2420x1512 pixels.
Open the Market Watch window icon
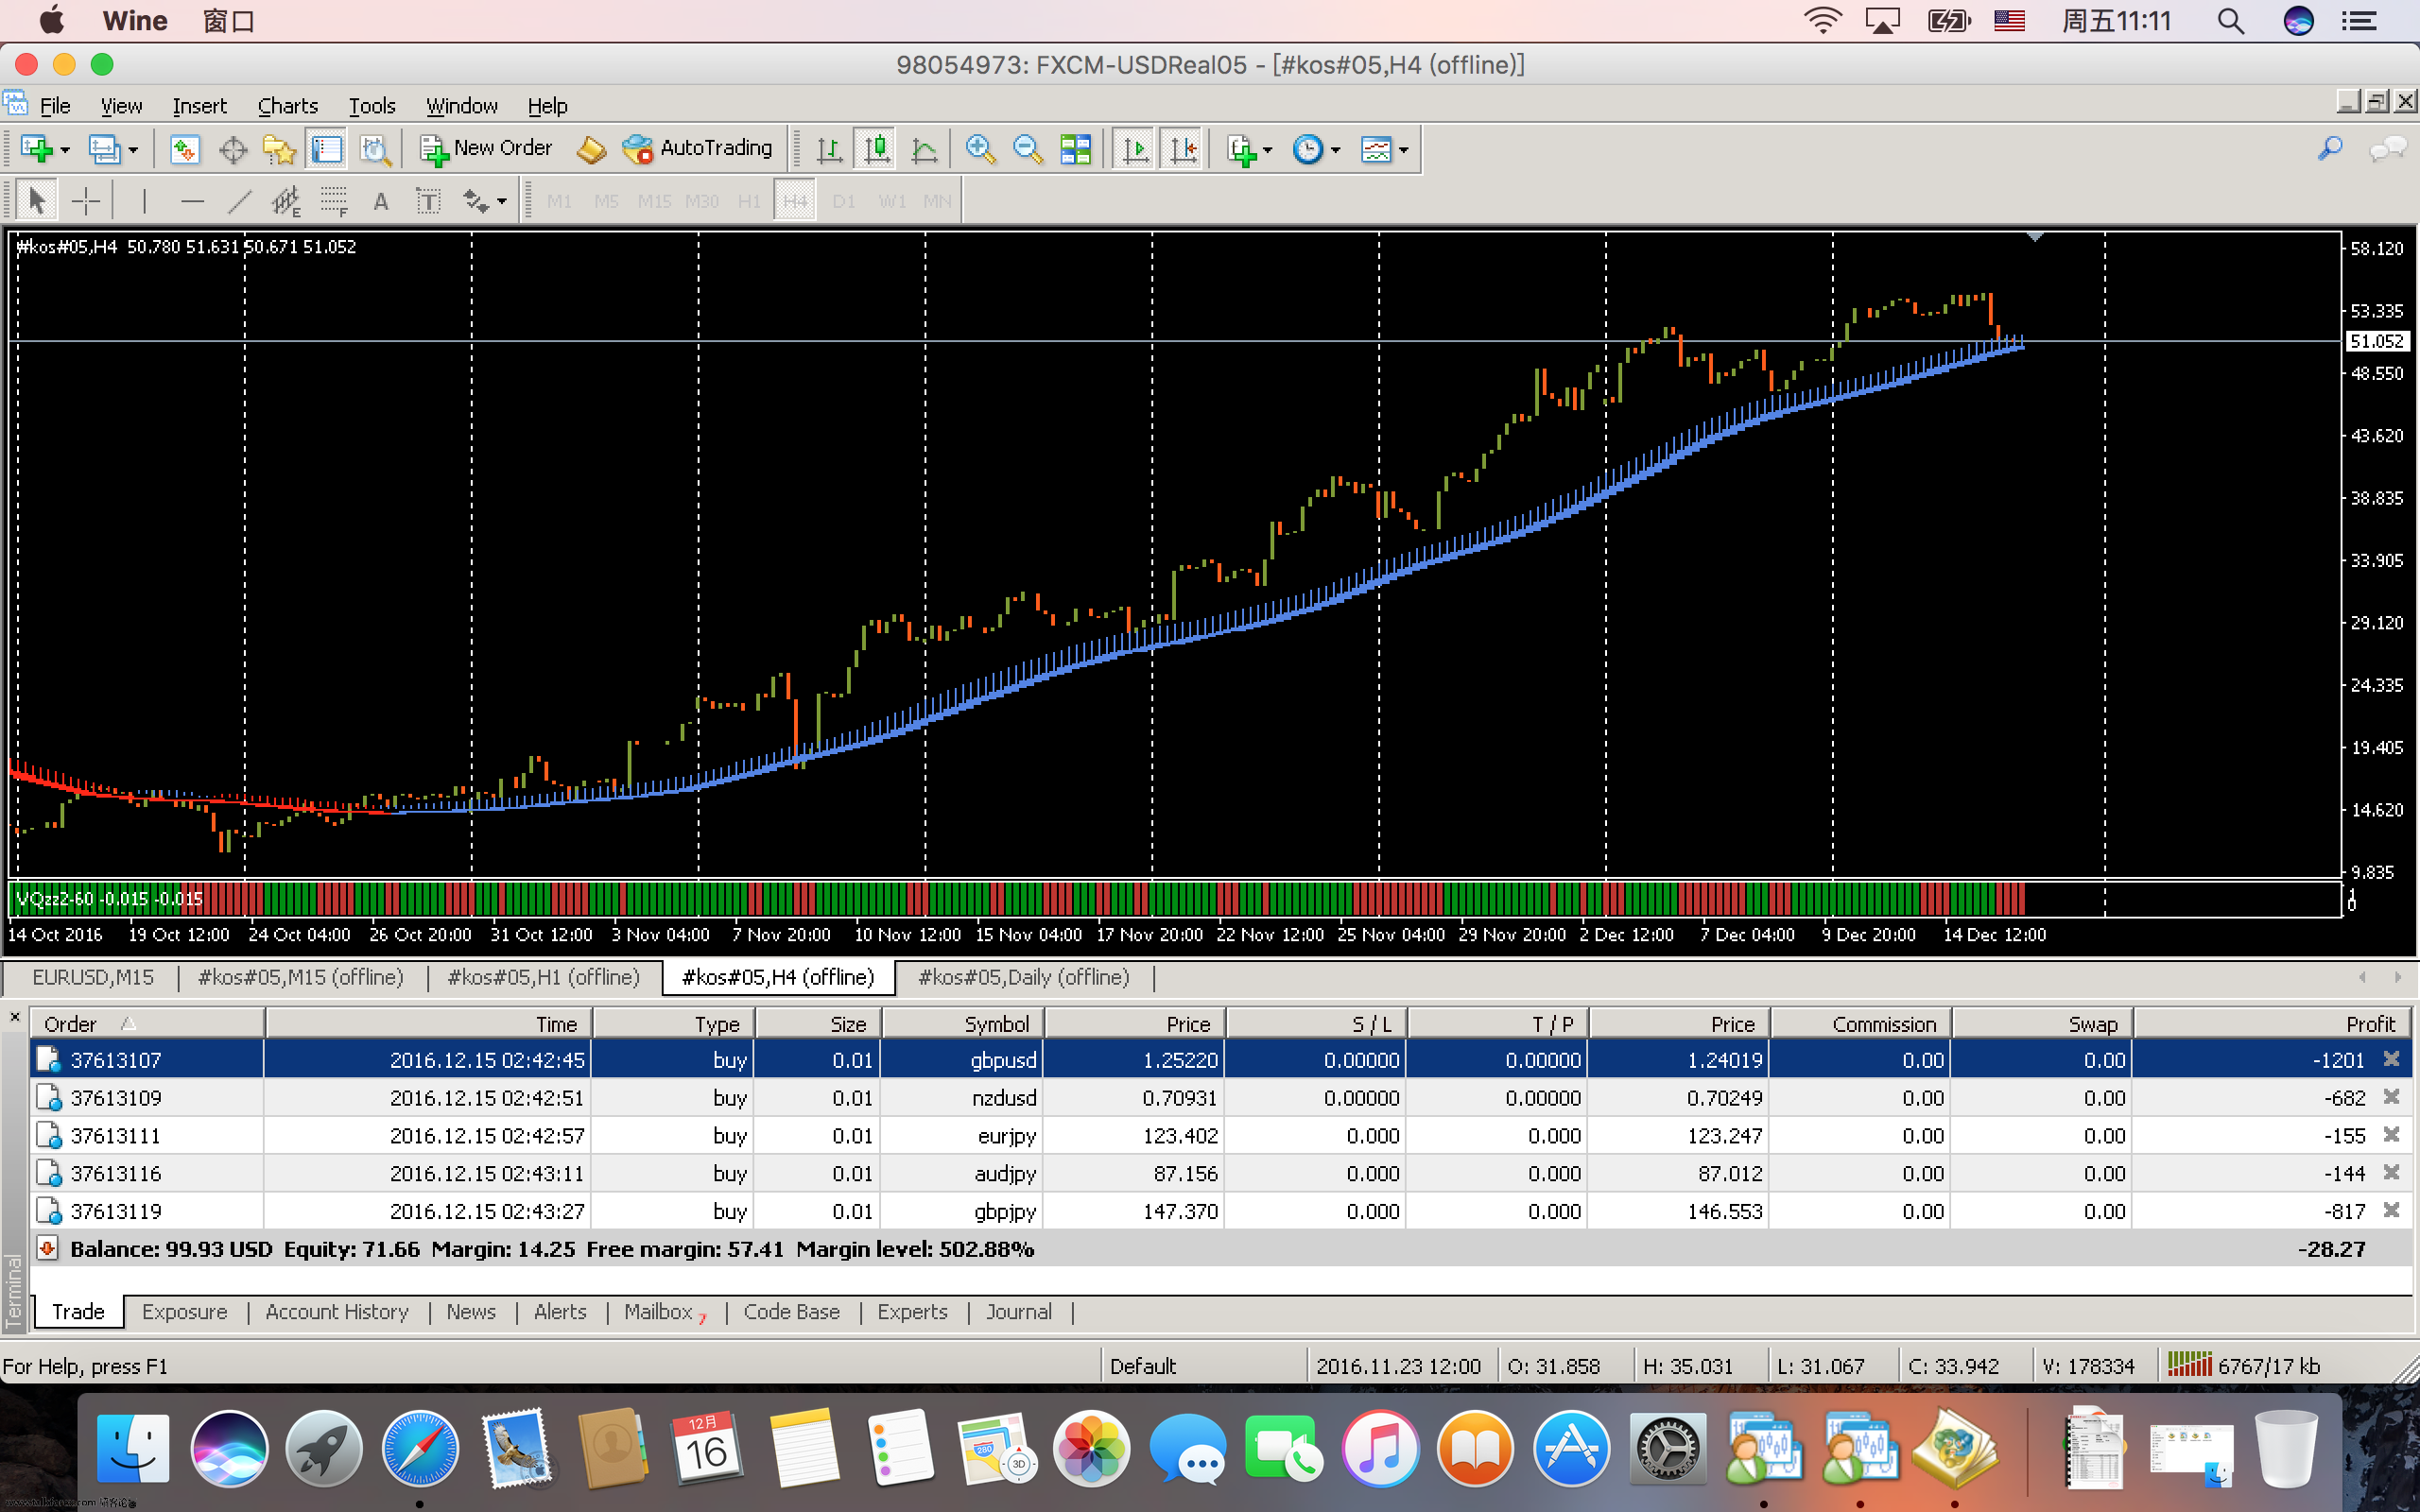pos(184,150)
